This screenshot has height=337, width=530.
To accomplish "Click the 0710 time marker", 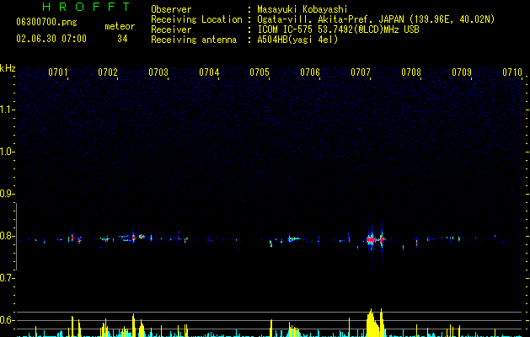I will pyautogui.click(x=512, y=72).
